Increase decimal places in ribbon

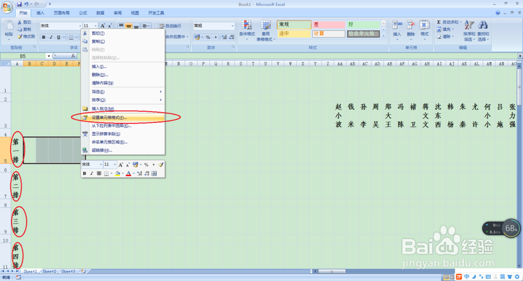point(224,37)
